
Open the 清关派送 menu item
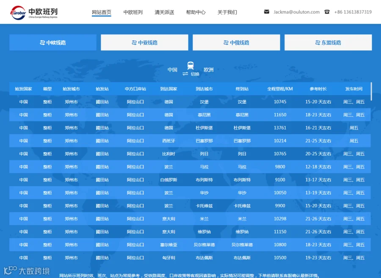164,12
